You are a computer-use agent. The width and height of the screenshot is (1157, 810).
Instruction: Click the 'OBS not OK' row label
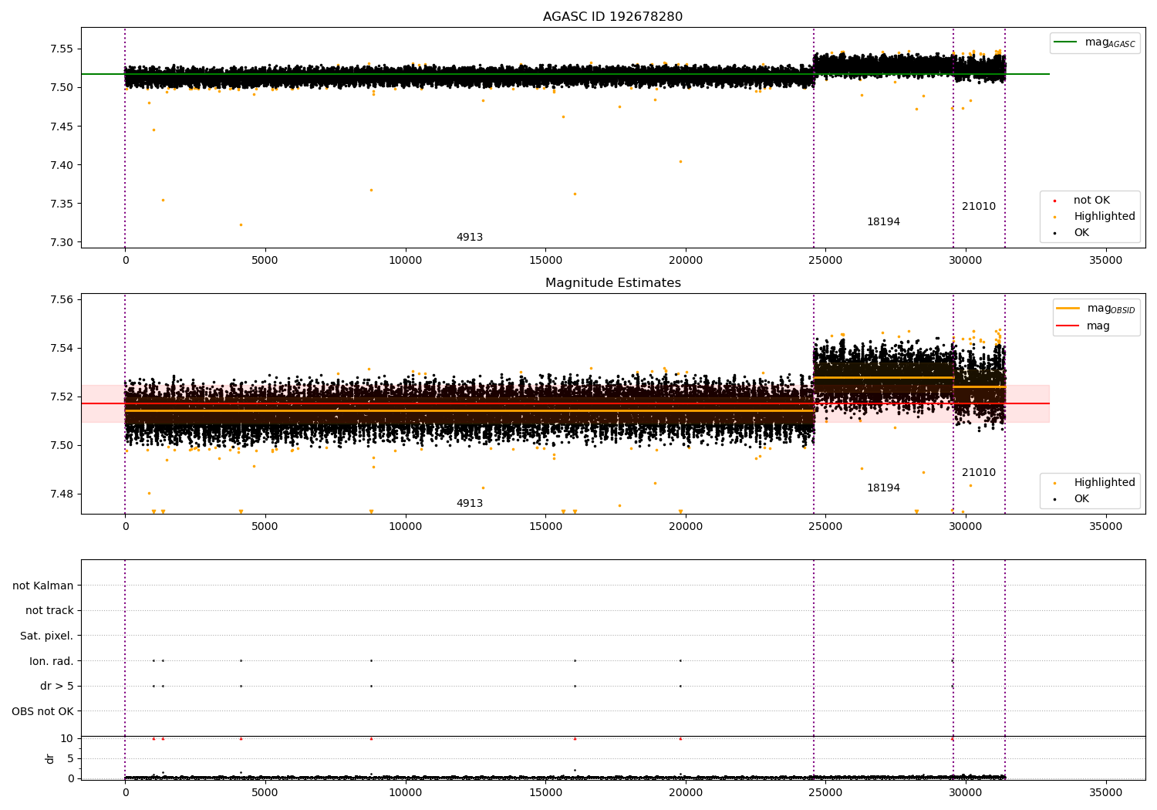[42, 712]
